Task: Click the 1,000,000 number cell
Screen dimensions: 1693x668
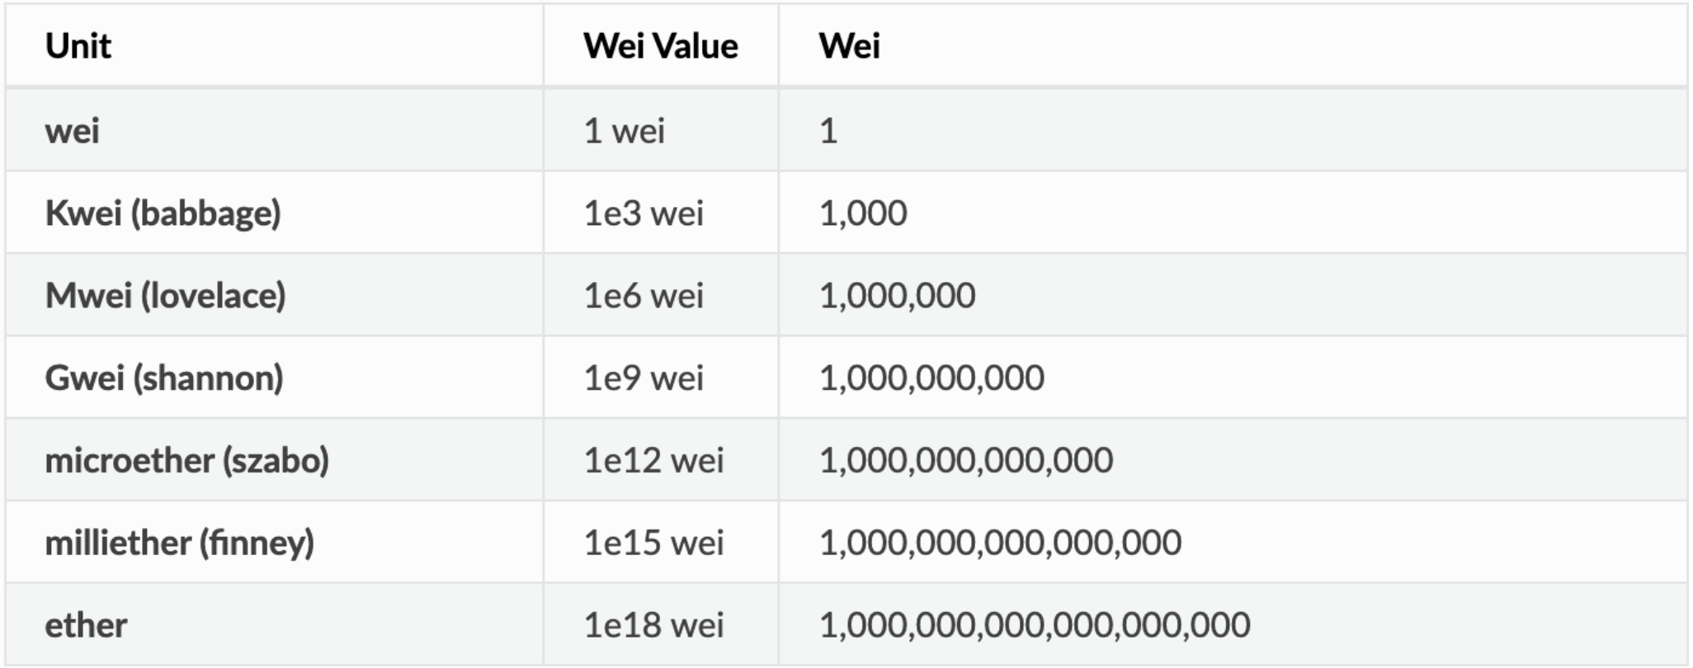Action: pos(897,296)
